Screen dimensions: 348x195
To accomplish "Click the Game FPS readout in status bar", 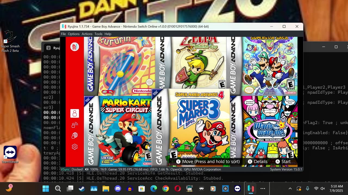I will (128, 169).
